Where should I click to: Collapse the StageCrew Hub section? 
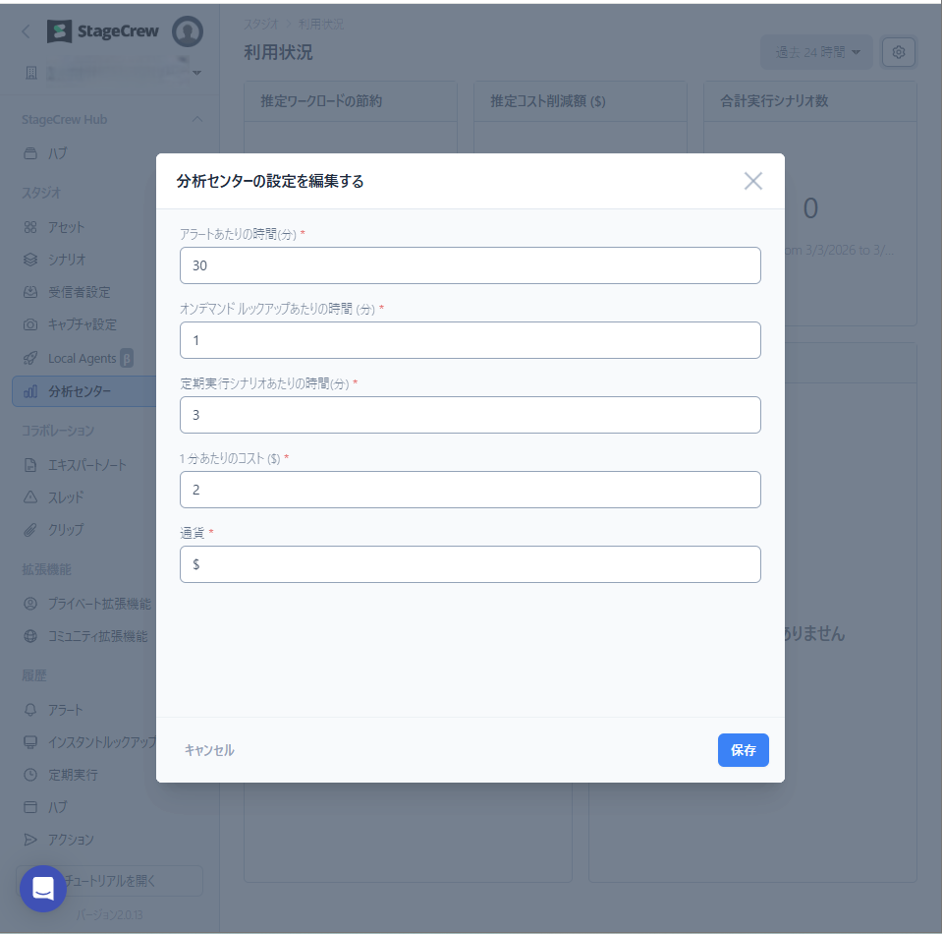click(196, 120)
